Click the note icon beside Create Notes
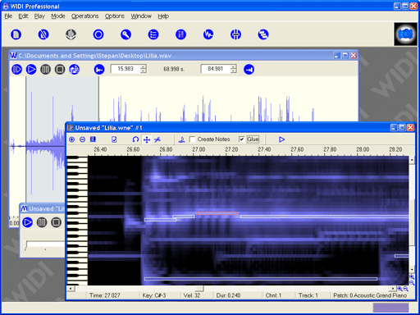420x315 pixels. pyautogui.click(x=181, y=139)
